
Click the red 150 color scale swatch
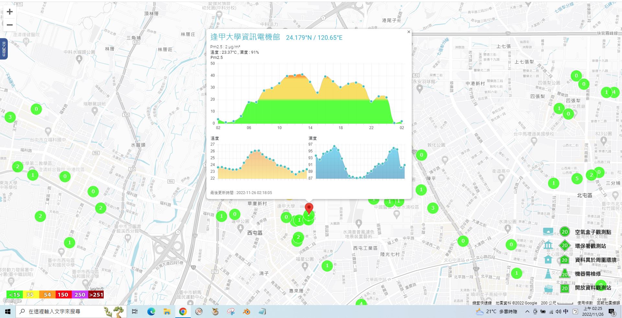tap(63, 294)
